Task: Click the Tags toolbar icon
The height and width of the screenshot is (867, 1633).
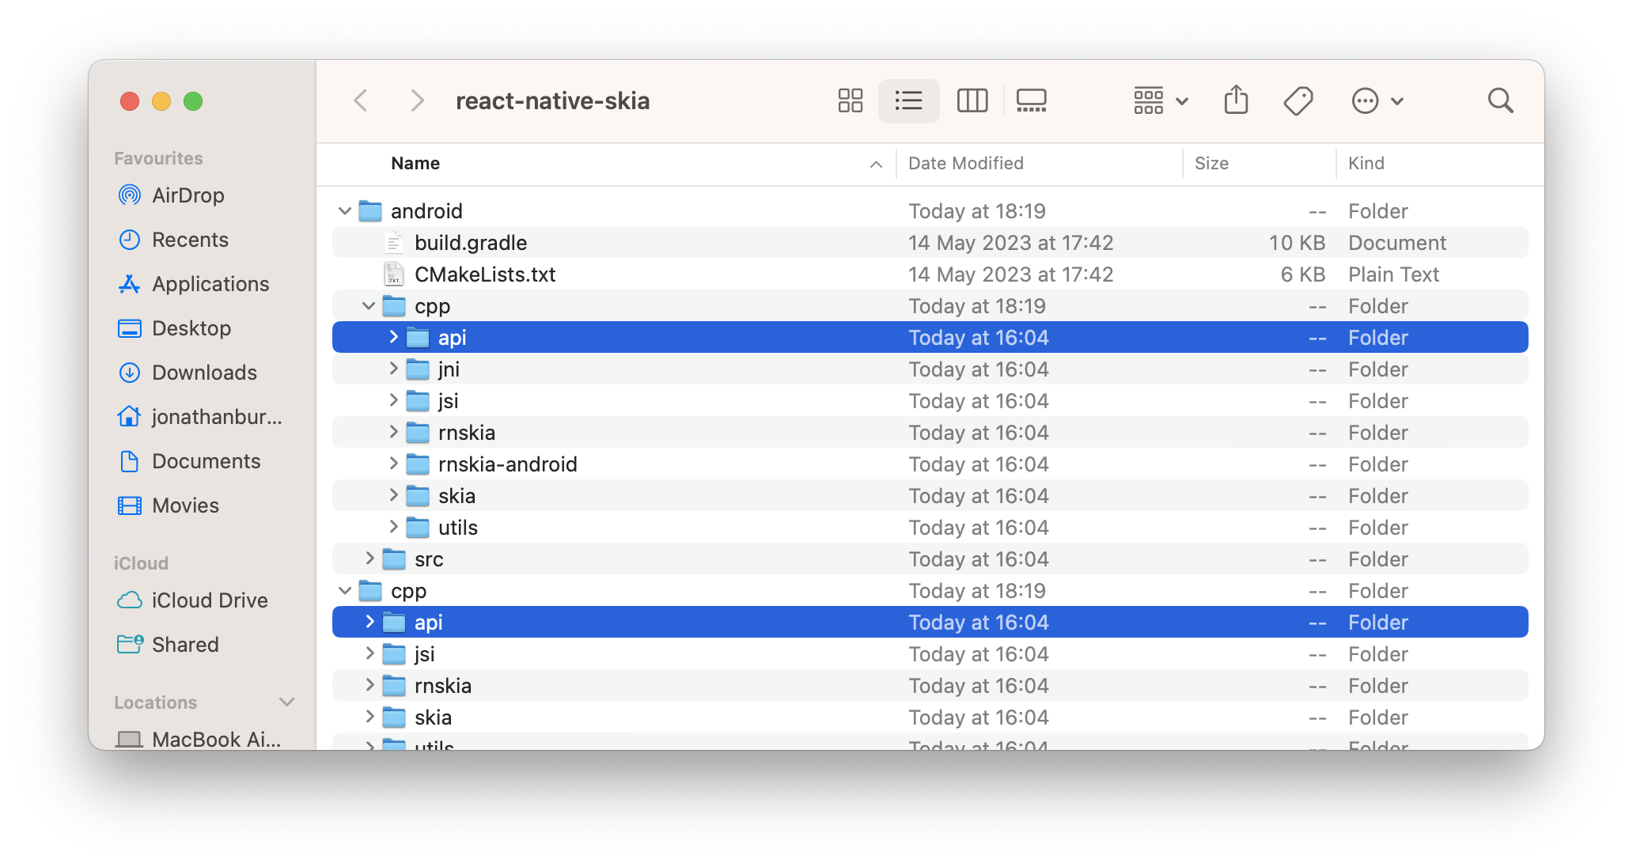Action: [1298, 100]
